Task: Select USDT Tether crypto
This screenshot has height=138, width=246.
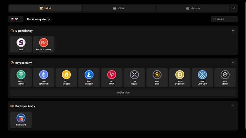Action: click(21, 78)
